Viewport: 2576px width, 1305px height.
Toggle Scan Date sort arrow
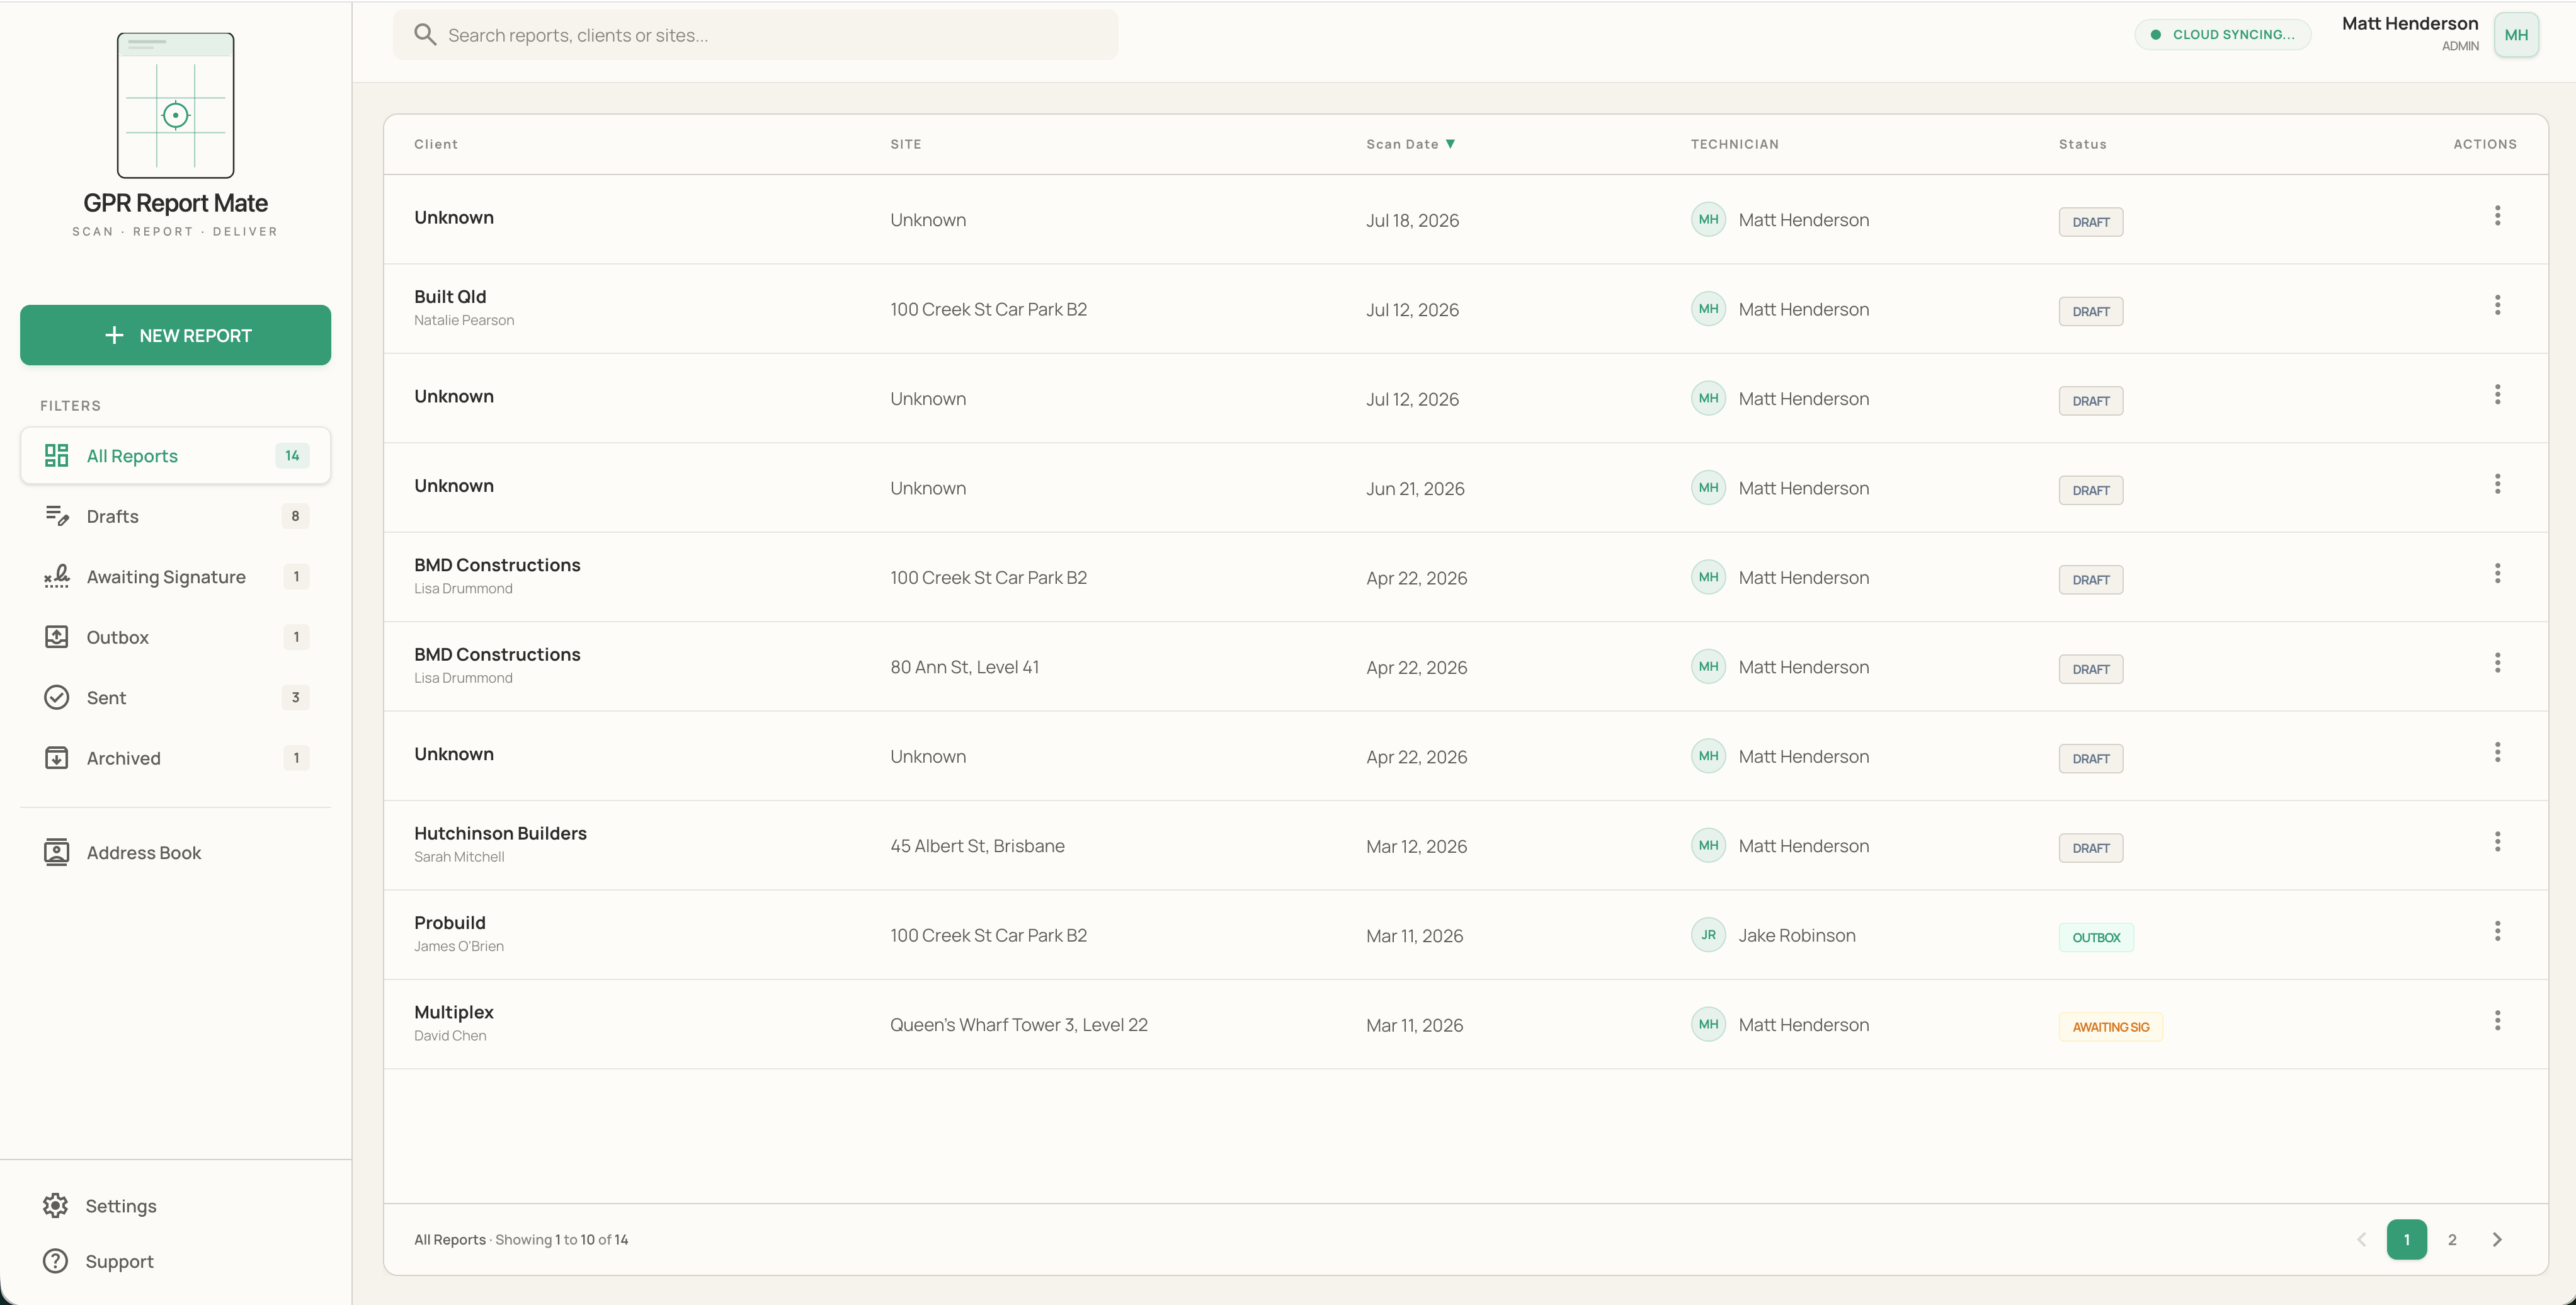click(x=1450, y=144)
